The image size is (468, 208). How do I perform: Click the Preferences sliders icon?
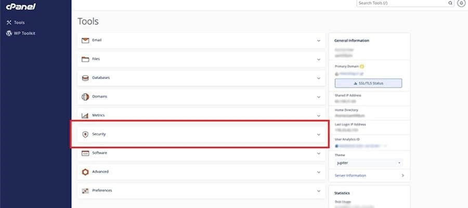85,191
